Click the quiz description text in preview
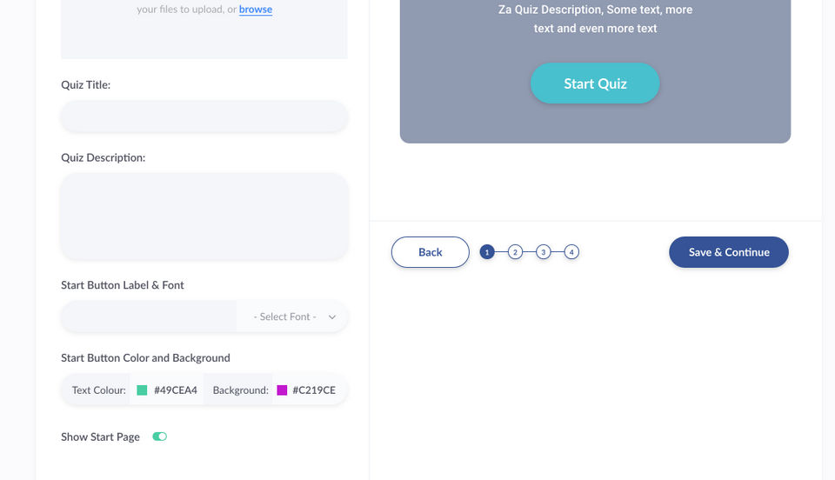 coord(596,19)
